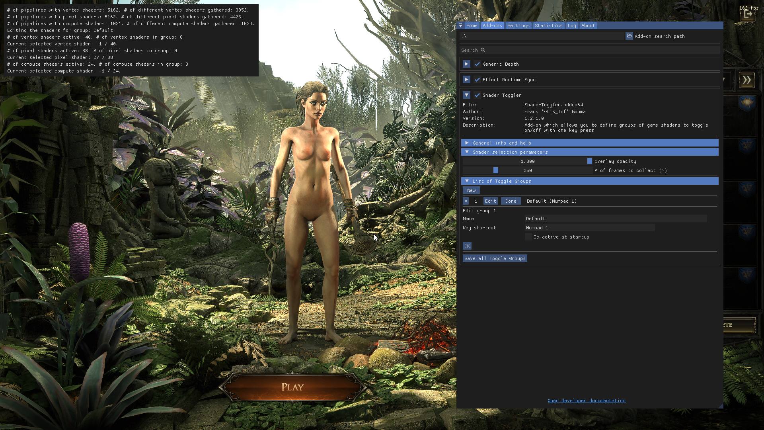Disable the Effect Runtime Sync add-on checkbox
Screen dimensions: 764x430
(x=477, y=80)
